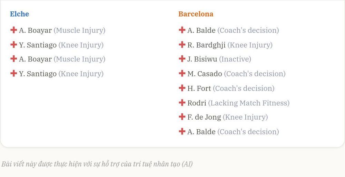Click the "Lacking Match Fitness" reason text
Image resolution: width=345 pixels, height=177 pixels.
click(249, 103)
